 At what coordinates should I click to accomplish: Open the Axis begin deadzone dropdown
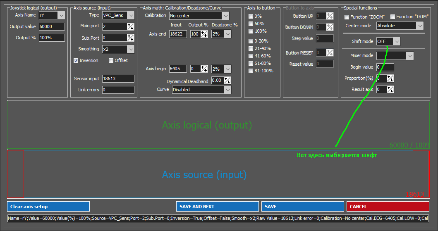(227, 69)
